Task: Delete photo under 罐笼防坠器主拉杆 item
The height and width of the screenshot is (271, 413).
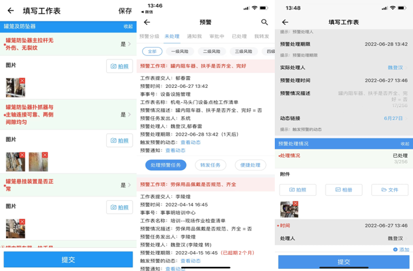Action: (x=22, y=81)
